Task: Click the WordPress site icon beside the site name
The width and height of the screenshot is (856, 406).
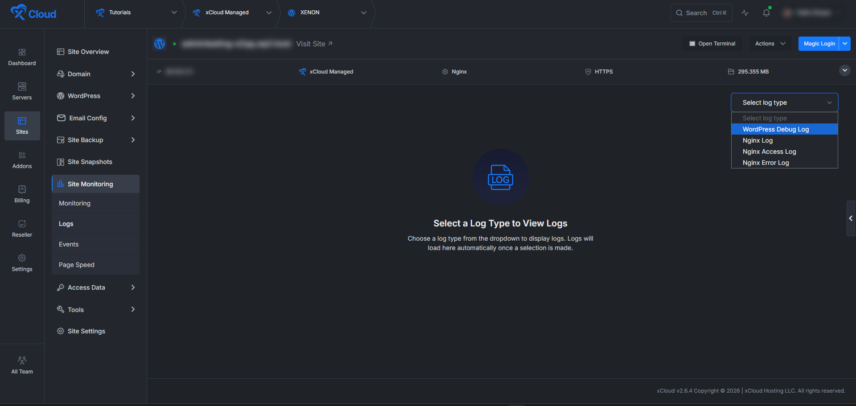Action: [160, 44]
